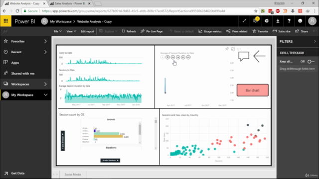The height and width of the screenshot is (179, 319).
Task: Switch the Y-axis Browser selector
Action: tap(63, 141)
